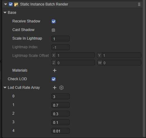Collapse the Base section
The width and height of the screenshot is (146, 138).
pos(5,13)
